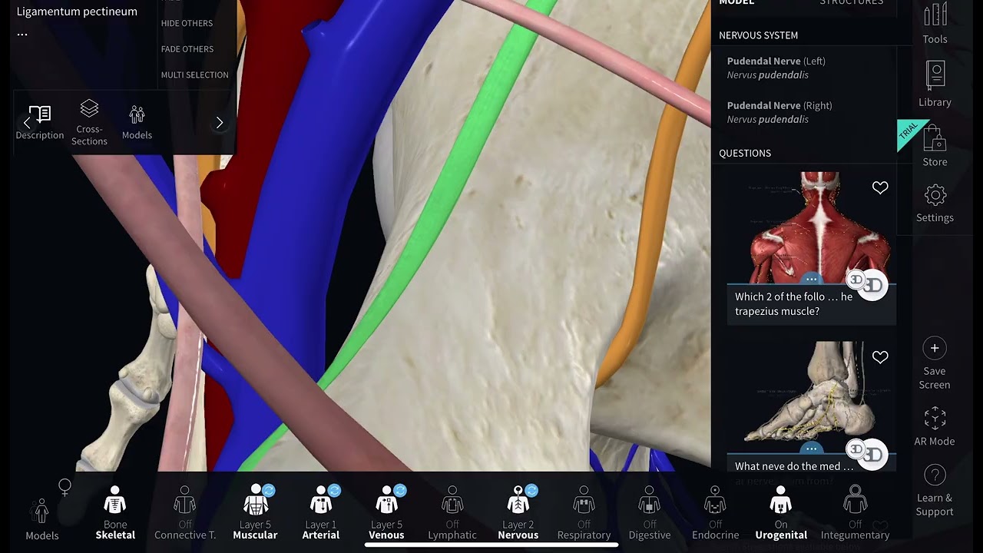Toggle Muscular Layer 5
Viewport: 983px width, 553px height.
pos(255,512)
